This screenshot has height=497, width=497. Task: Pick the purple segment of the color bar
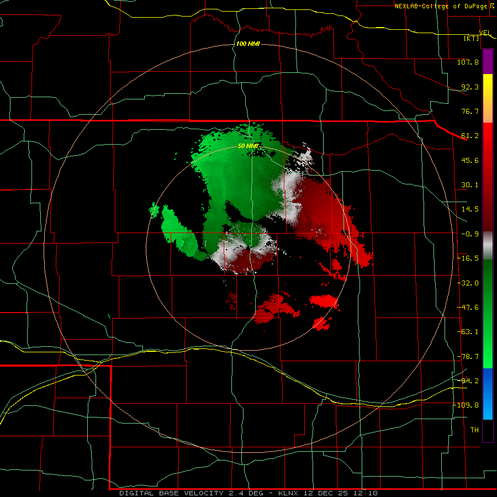point(488,61)
